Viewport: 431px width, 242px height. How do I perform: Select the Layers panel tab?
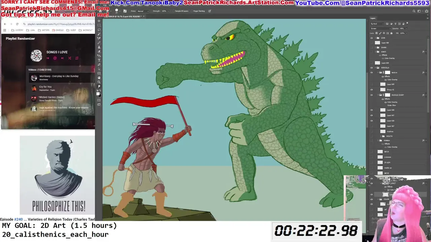click(373, 18)
